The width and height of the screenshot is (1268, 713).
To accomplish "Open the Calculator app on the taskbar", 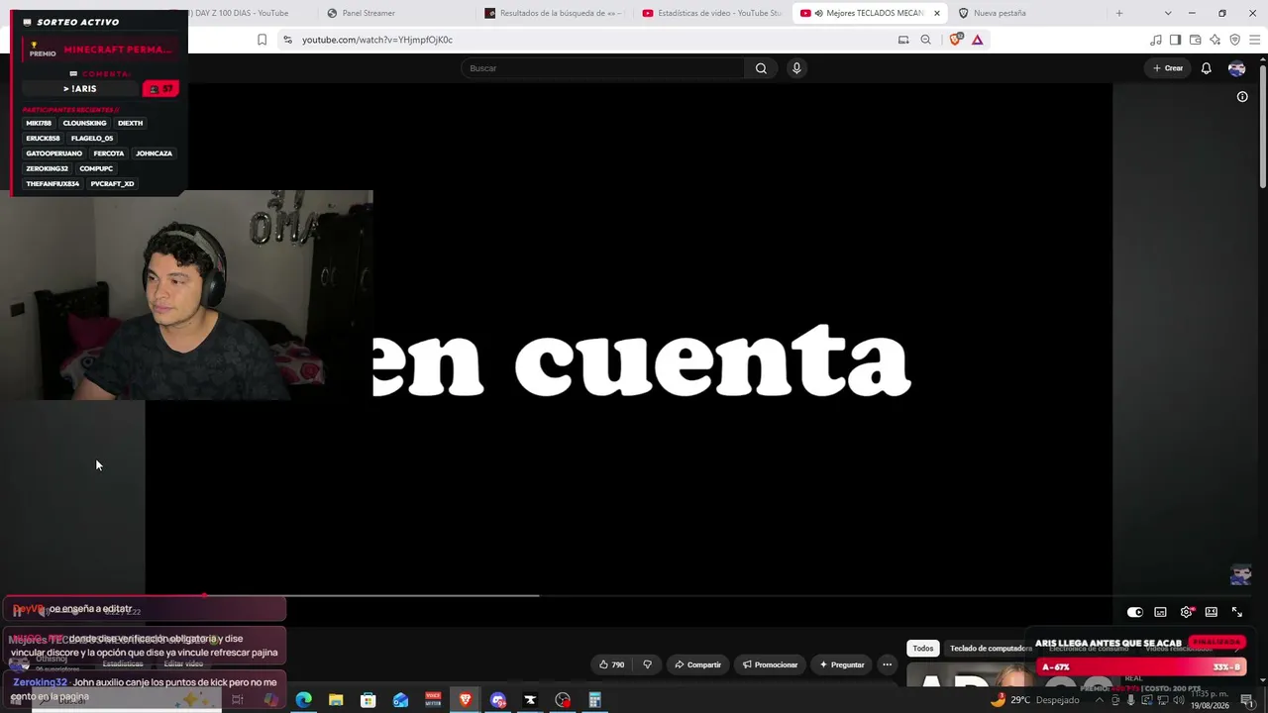I will pos(595,700).
